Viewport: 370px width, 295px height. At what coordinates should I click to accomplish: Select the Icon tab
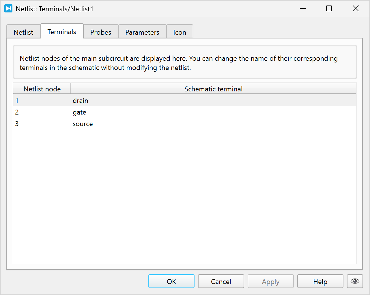pos(180,32)
